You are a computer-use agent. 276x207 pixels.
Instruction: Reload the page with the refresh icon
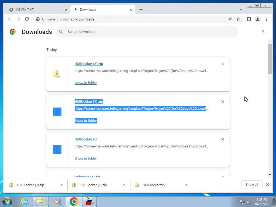tap(27, 19)
